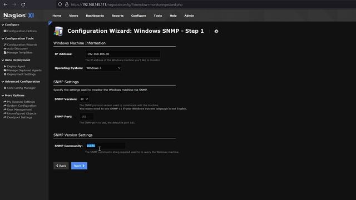The width and height of the screenshot is (356, 200).
Task: Click the gear icon beside Core Config Manager
Action: 5,88
